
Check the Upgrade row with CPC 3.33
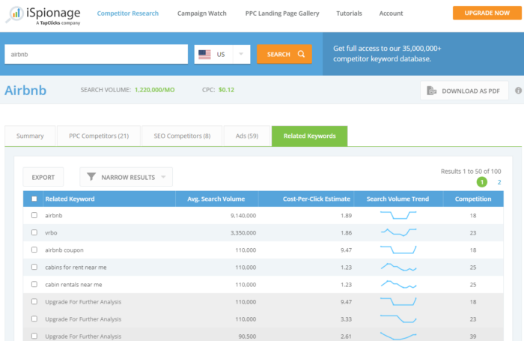[34, 319]
